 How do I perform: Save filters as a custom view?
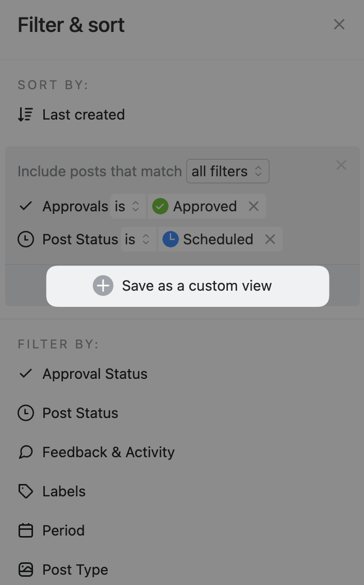click(188, 286)
